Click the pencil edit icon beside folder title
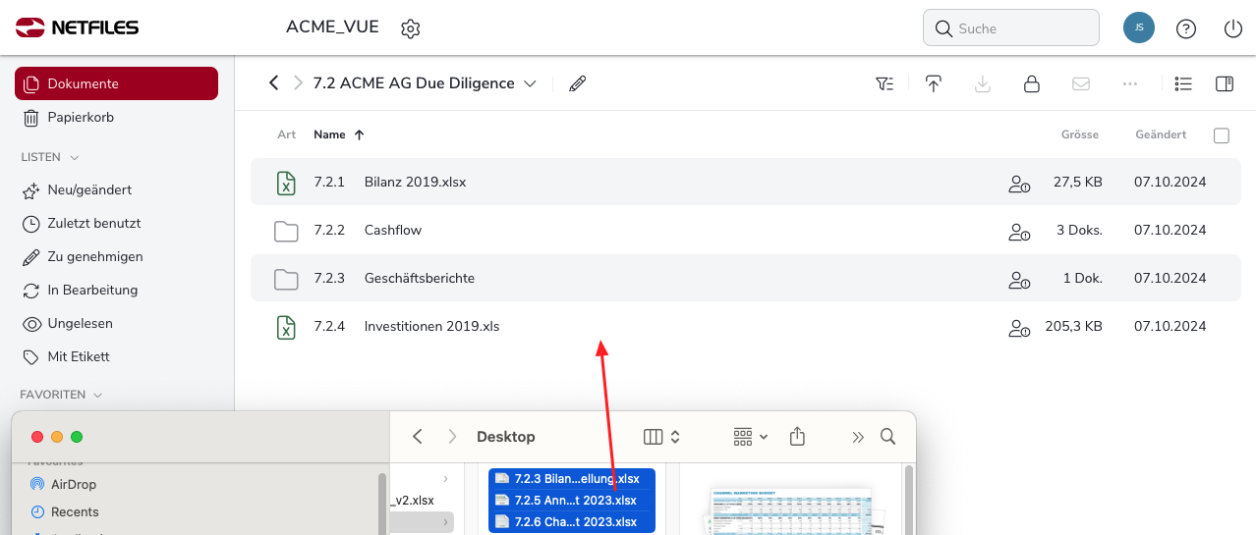Viewport: 1256px width, 535px height. point(578,83)
